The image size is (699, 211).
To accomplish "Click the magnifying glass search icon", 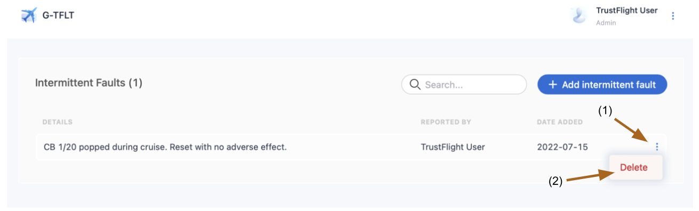I will [x=415, y=84].
